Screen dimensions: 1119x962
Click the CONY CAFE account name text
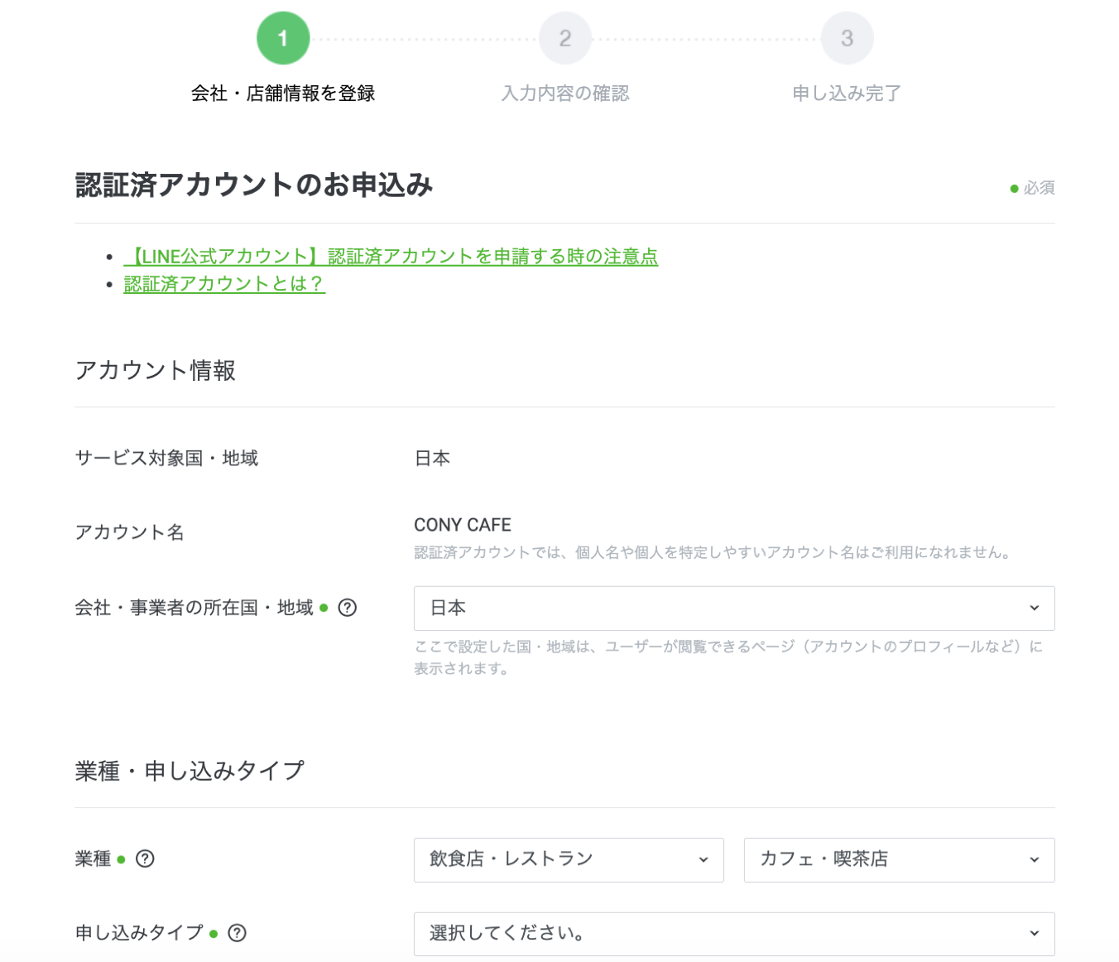pos(463,524)
